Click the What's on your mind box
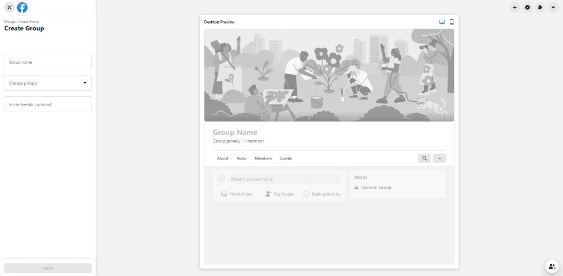The image size is (563, 276). pos(284,179)
